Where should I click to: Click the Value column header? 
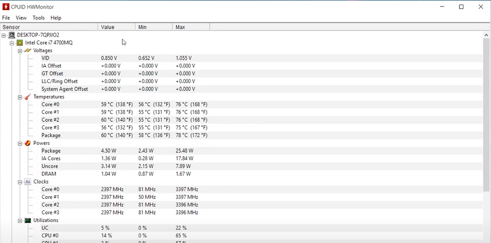[x=116, y=27]
